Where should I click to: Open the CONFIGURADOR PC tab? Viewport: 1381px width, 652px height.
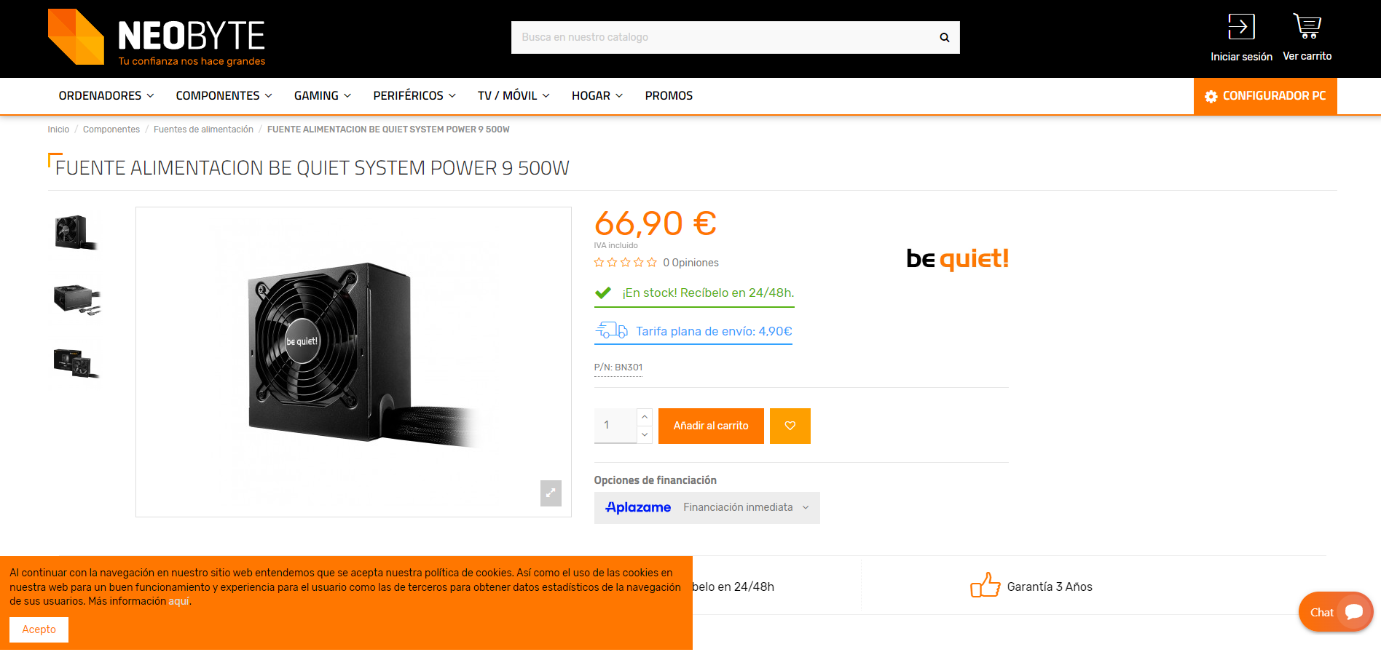pos(1265,96)
